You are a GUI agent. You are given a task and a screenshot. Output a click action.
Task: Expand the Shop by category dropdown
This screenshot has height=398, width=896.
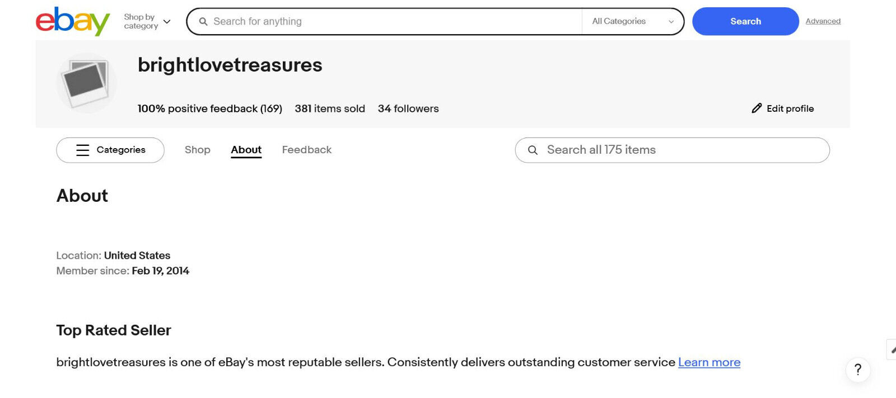point(147,21)
